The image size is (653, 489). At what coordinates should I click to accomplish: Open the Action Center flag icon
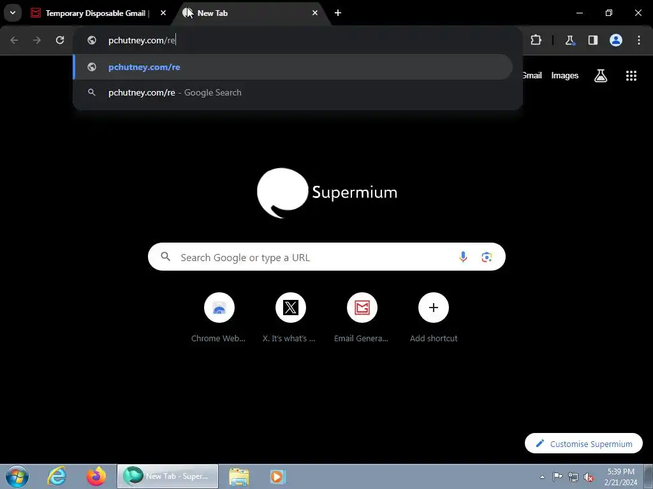[557, 477]
